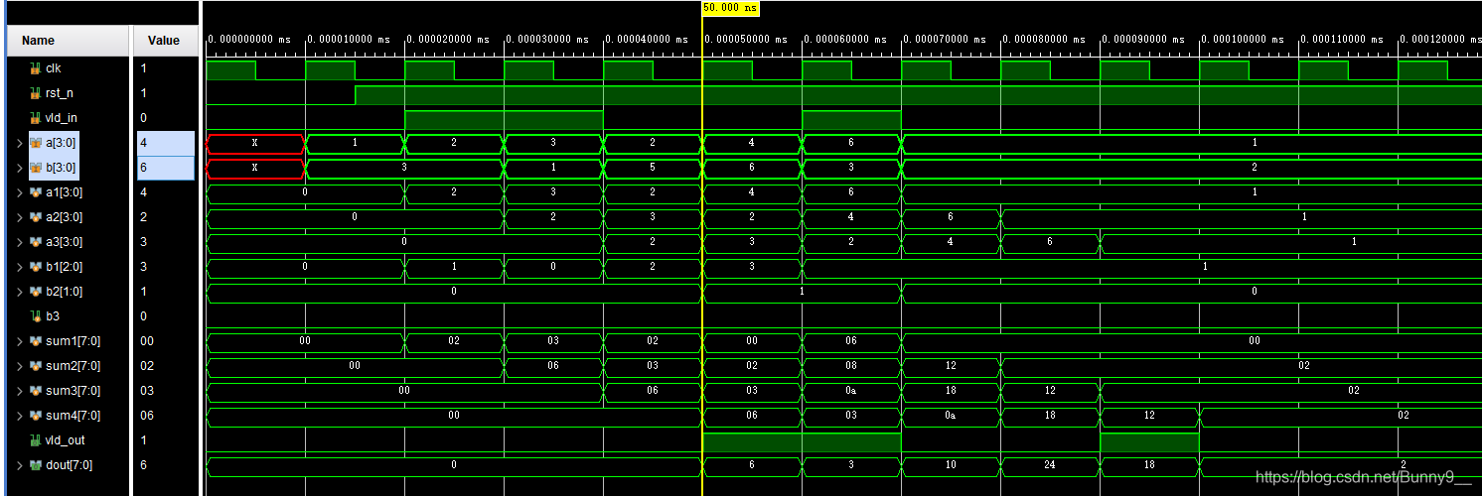Select the a[3:0] bus icon
This screenshot has width=1482, height=496.
(36, 143)
